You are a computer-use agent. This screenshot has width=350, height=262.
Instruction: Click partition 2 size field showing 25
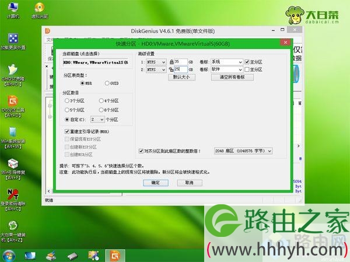point(181,69)
